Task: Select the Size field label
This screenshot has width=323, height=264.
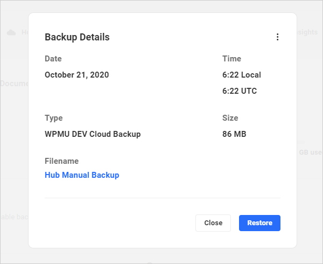Action: 230,118
